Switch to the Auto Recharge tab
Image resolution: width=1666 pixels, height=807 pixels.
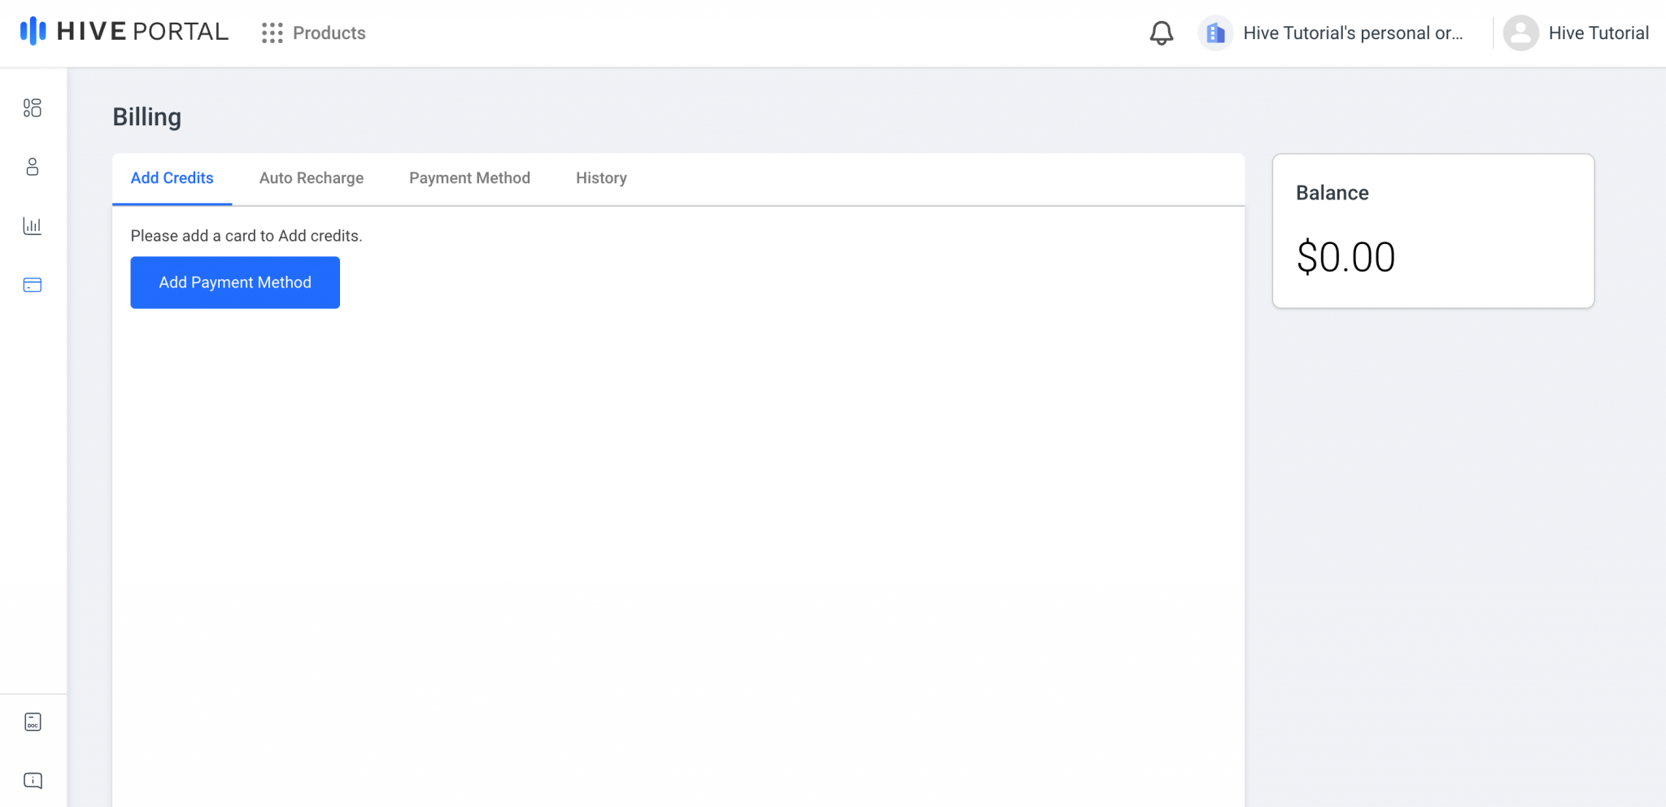[311, 177]
